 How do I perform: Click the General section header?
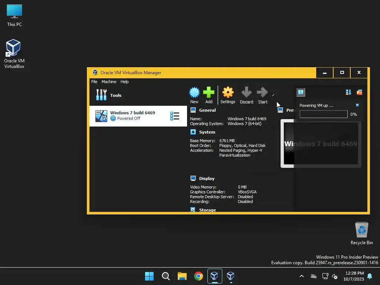point(207,110)
